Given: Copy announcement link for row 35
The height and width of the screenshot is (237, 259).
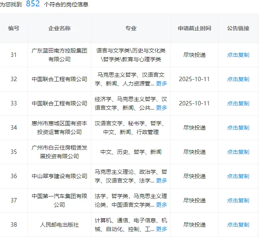Looking at the screenshot, I should (238, 152).
